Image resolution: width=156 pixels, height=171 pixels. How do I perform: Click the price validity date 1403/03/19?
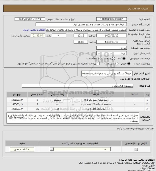coord(112,42)
